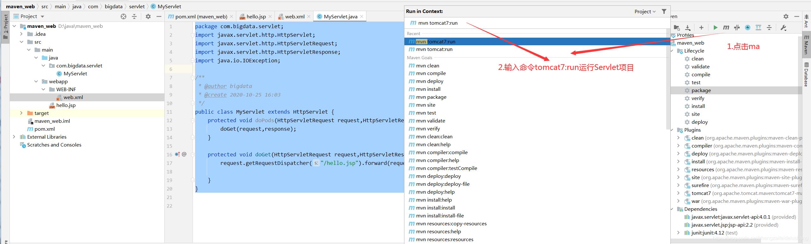Select 'deploy' lifecycle phase in Maven
The height and width of the screenshot is (244, 811).
pyautogui.click(x=699, y=122)
